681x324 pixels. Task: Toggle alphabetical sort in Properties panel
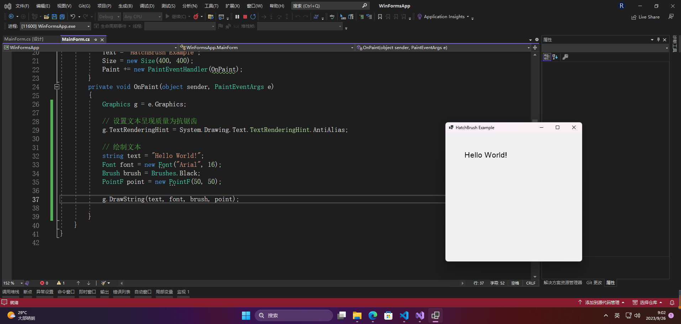[x=555, y=57]
